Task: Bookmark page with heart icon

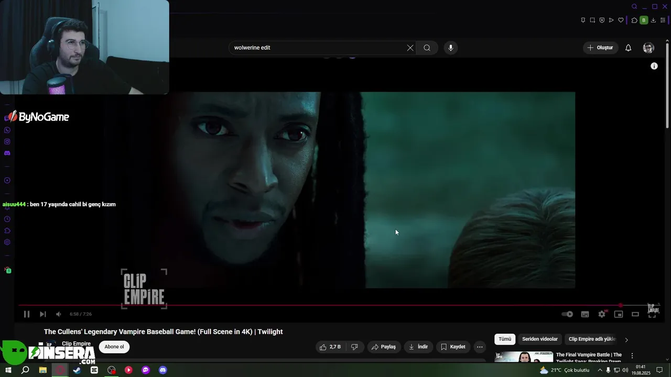Action: click(x=621, y=20)
